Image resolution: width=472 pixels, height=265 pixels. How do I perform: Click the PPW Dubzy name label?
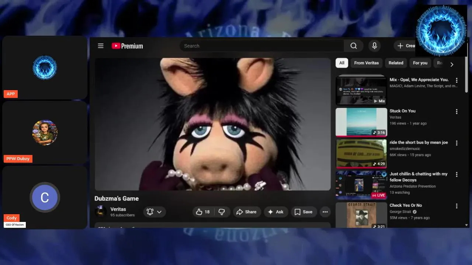point(18,159)
